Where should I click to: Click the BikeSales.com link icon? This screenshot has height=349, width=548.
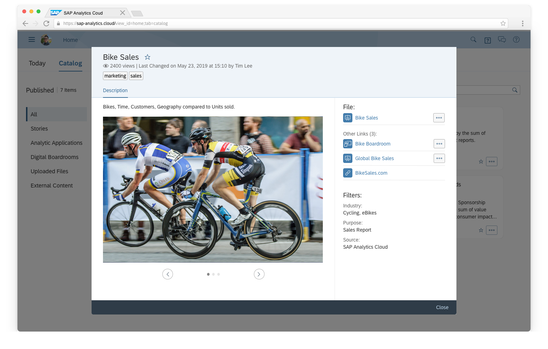pyautogui.click(x=348, y=173)
